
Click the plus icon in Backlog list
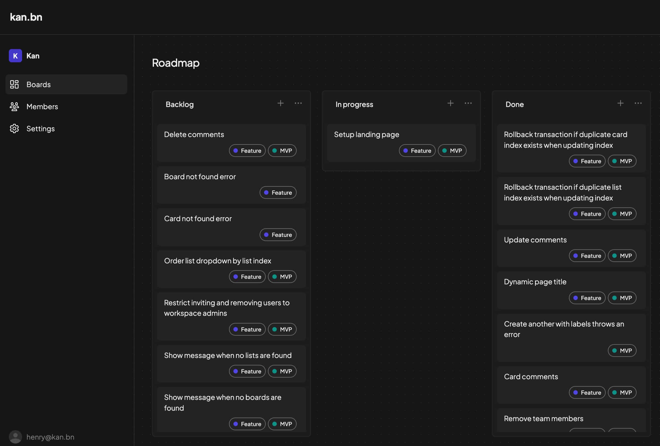coord(280,103)
